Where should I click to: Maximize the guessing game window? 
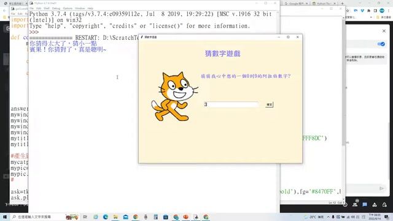(x=288, y=37)
